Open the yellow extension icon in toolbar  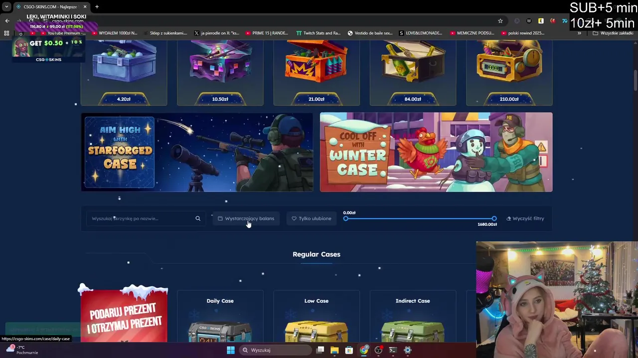click(541, 21)
